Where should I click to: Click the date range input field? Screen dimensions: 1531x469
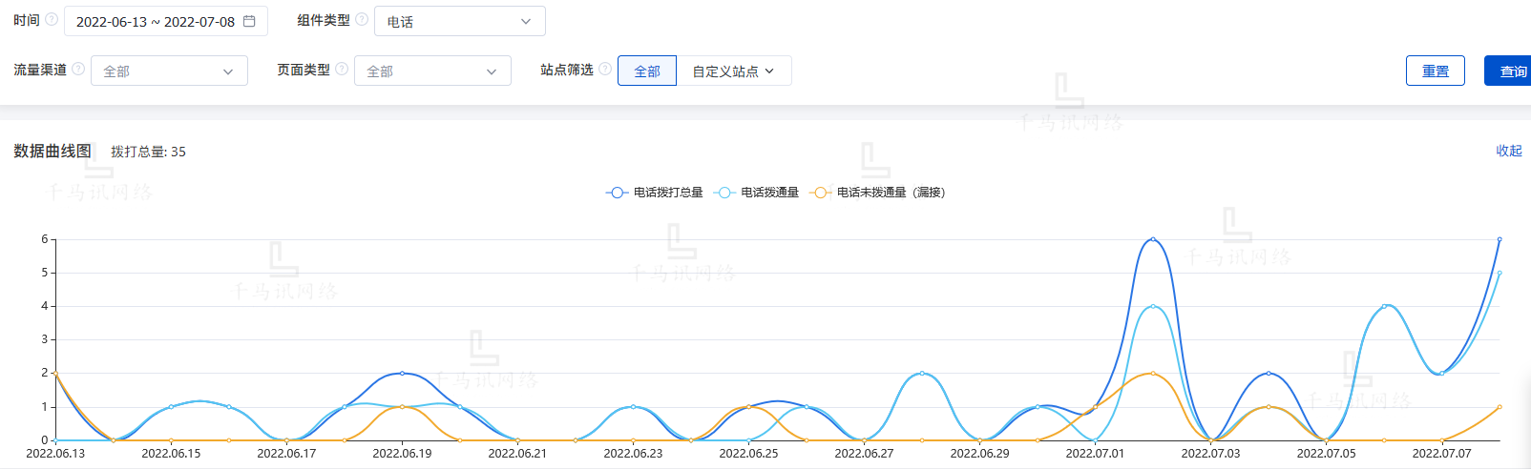pyautogui.click(x=155, y=21)
